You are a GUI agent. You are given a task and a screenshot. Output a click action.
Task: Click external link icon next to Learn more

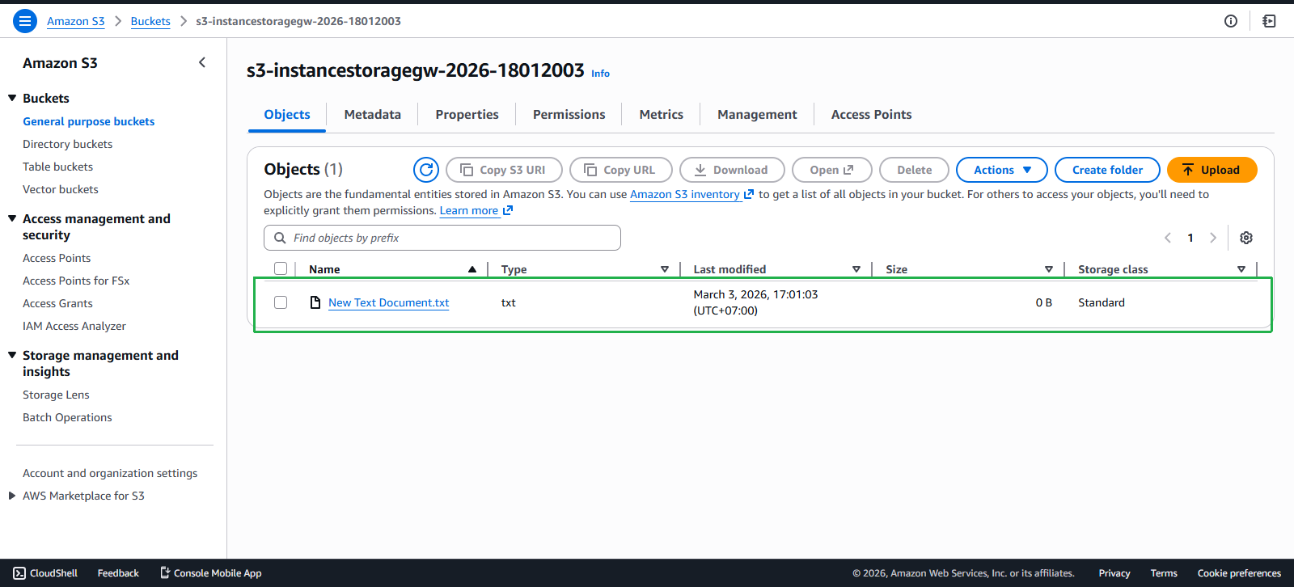pos(508,210)
